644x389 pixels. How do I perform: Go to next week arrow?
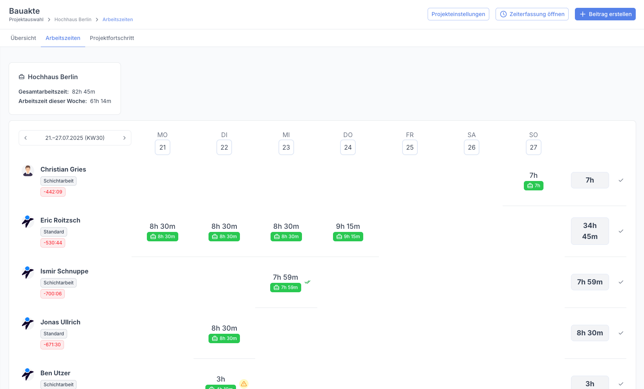click(x=124, y=138)
